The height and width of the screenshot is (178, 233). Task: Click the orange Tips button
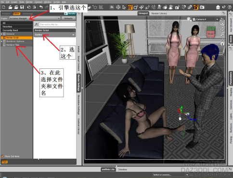tap(4, 162)
